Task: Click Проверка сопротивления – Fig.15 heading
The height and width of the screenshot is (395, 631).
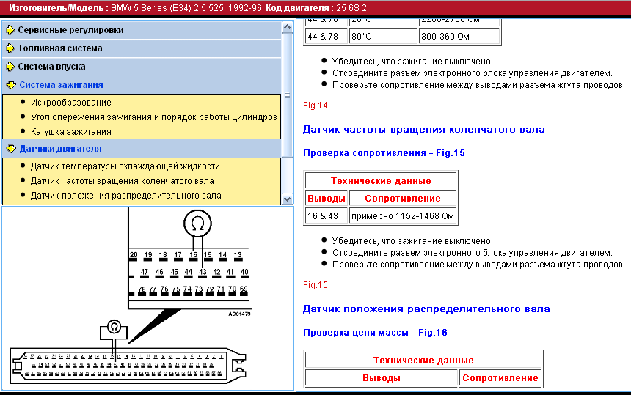Action: pos(384,153)
